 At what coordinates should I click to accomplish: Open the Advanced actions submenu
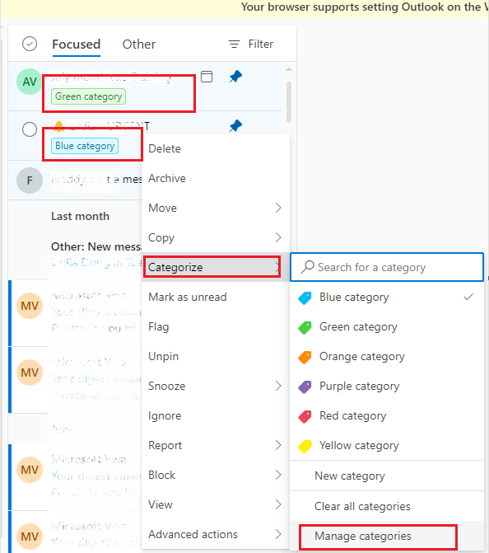pos(216,534)
